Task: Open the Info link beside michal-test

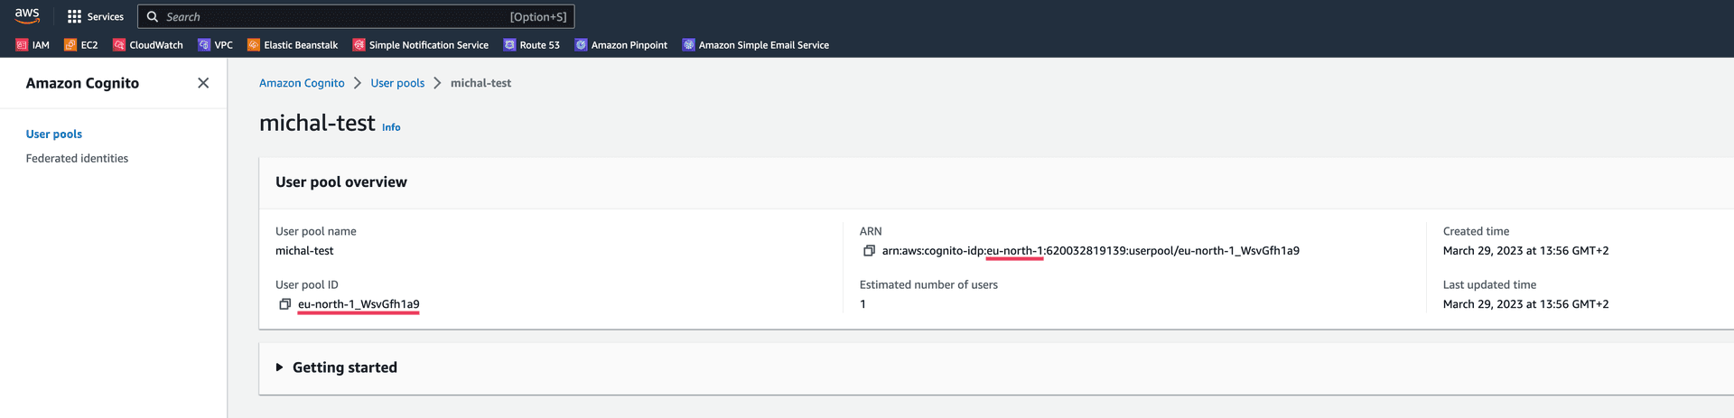Action: (x=391, y=127)
